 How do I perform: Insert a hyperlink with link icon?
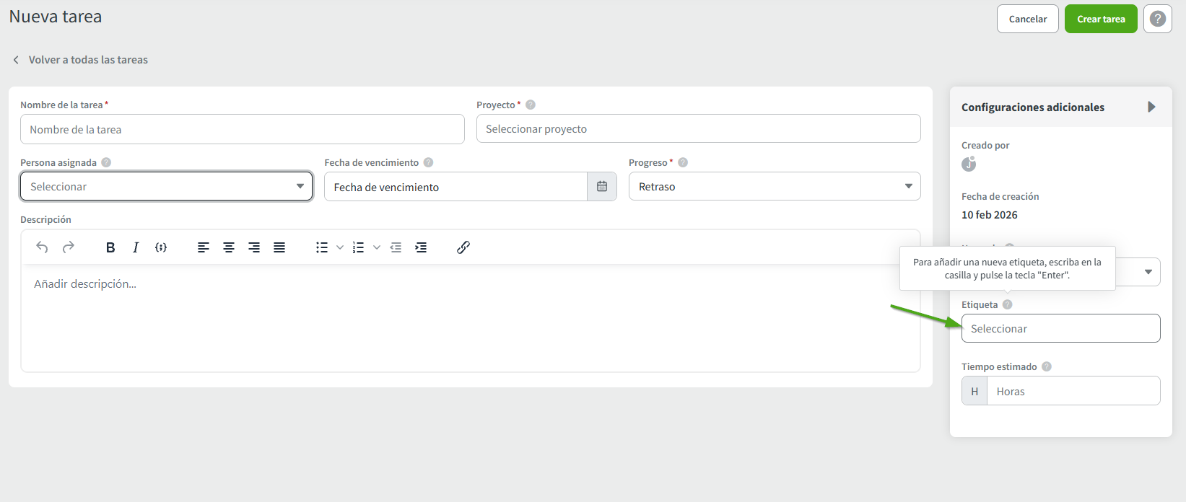point(463,247)
